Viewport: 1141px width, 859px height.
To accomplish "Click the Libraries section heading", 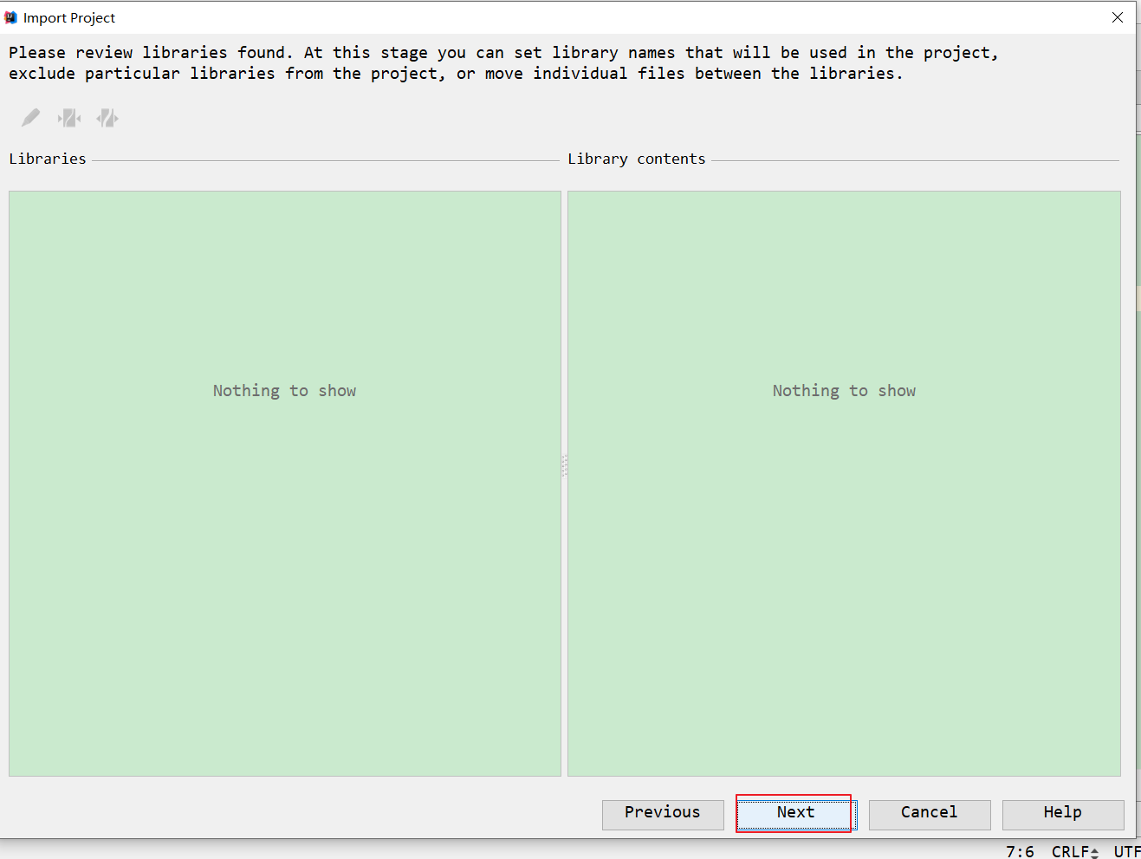I will [48, 159].
